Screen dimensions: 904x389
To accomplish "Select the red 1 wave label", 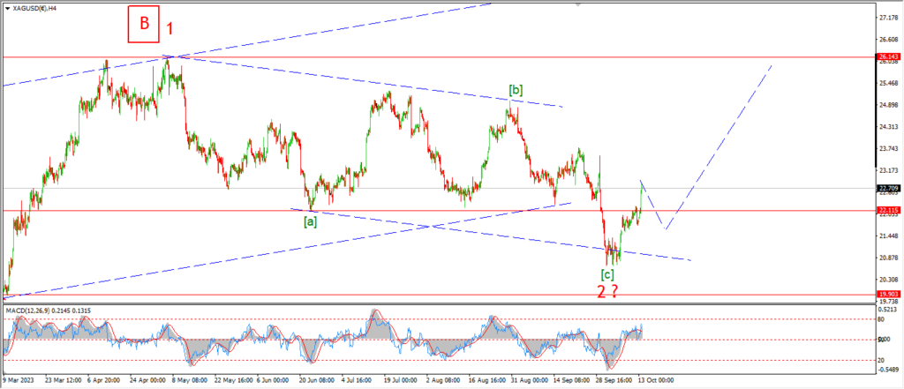I will click(x=170, y=27).
